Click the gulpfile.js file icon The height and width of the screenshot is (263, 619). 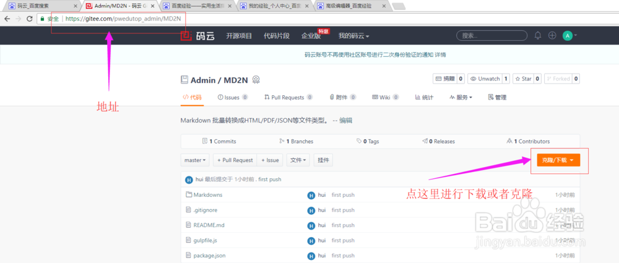(188, 240)
